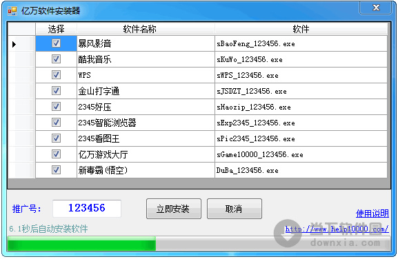Click the 立即安装 button

click(174, 209)
